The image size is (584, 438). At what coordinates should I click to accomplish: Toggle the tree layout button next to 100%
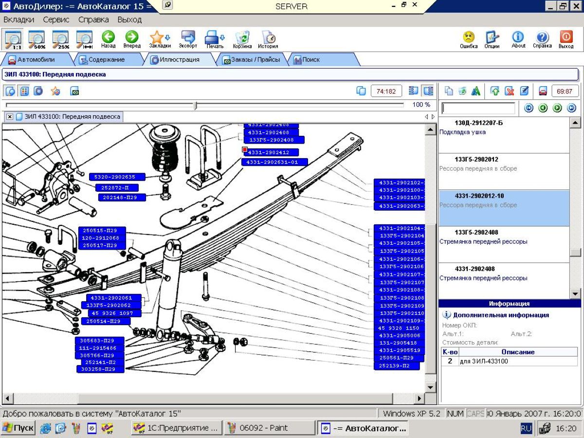[x=428, y=91]
